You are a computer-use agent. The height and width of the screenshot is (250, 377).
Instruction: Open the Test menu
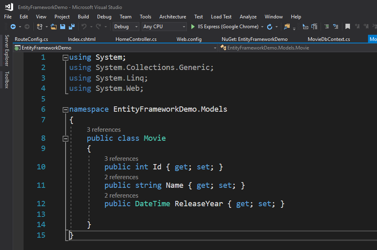(199, 17)
